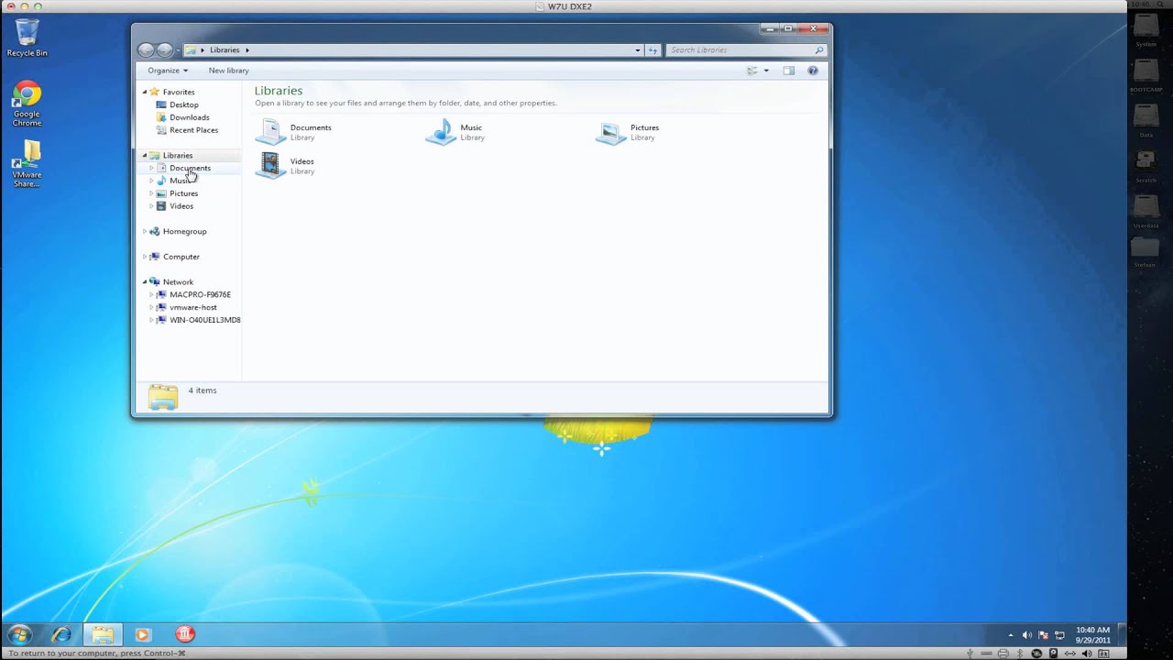Select the Google Chrome desktop shortcut

point(27,104)
